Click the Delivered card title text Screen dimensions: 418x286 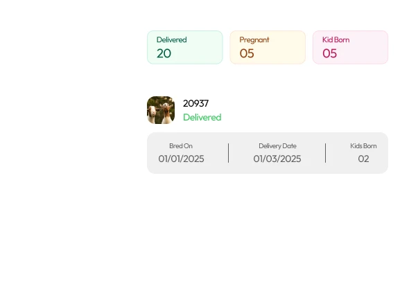pyautogui.click(x=171, y=39)
